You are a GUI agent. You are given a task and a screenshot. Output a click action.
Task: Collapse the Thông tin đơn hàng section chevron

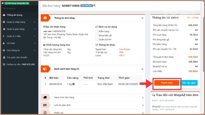coord(142,18)
